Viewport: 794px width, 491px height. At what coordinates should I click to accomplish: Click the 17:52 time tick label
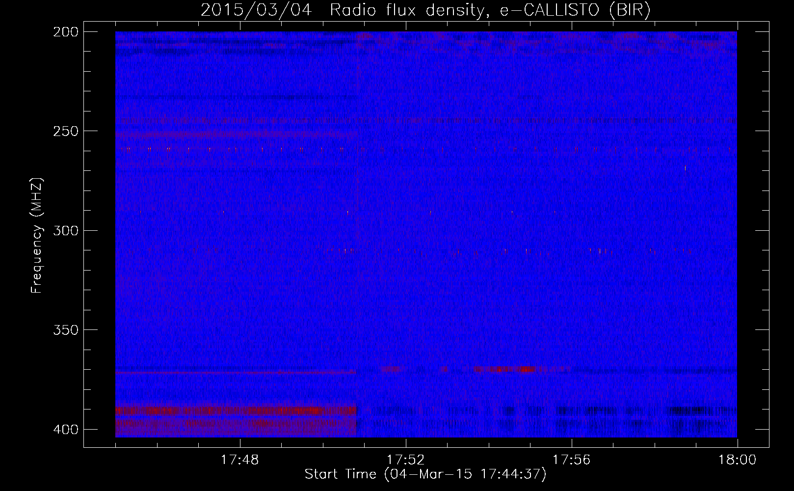coord(406,460)
